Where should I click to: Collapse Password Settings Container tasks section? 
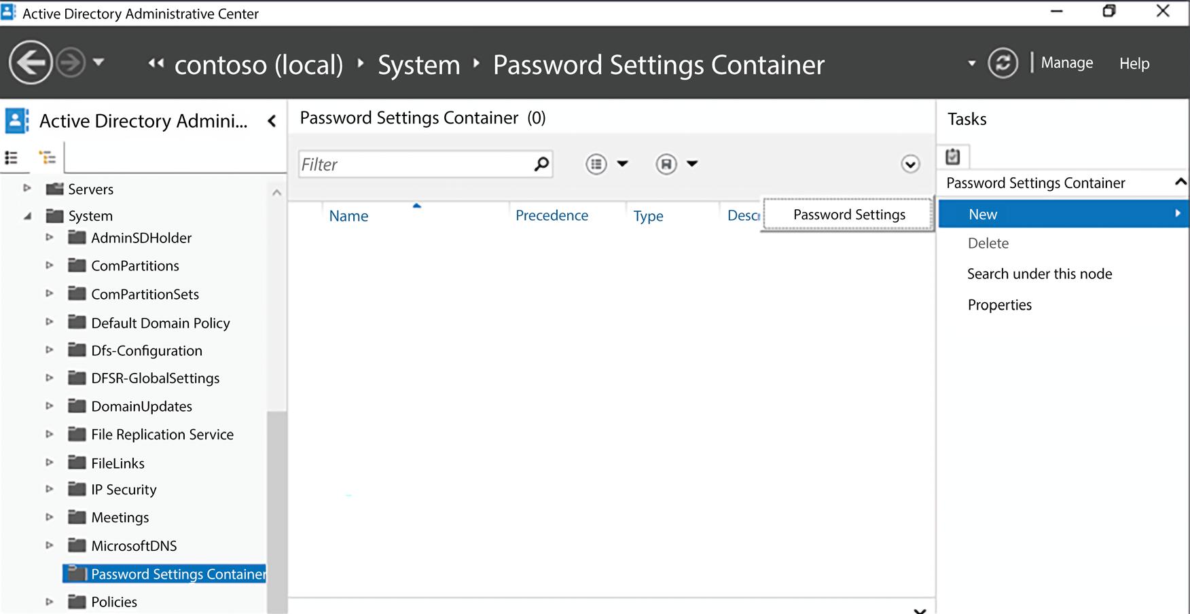click(x=1180, y=182)
